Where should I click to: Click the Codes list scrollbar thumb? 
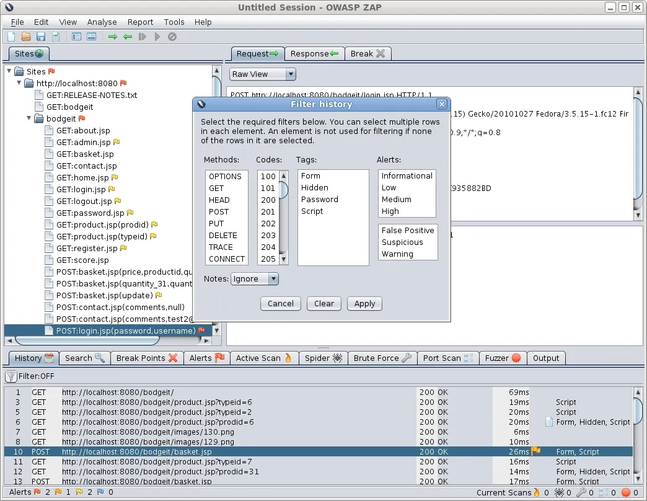click(x=283, y=190)
